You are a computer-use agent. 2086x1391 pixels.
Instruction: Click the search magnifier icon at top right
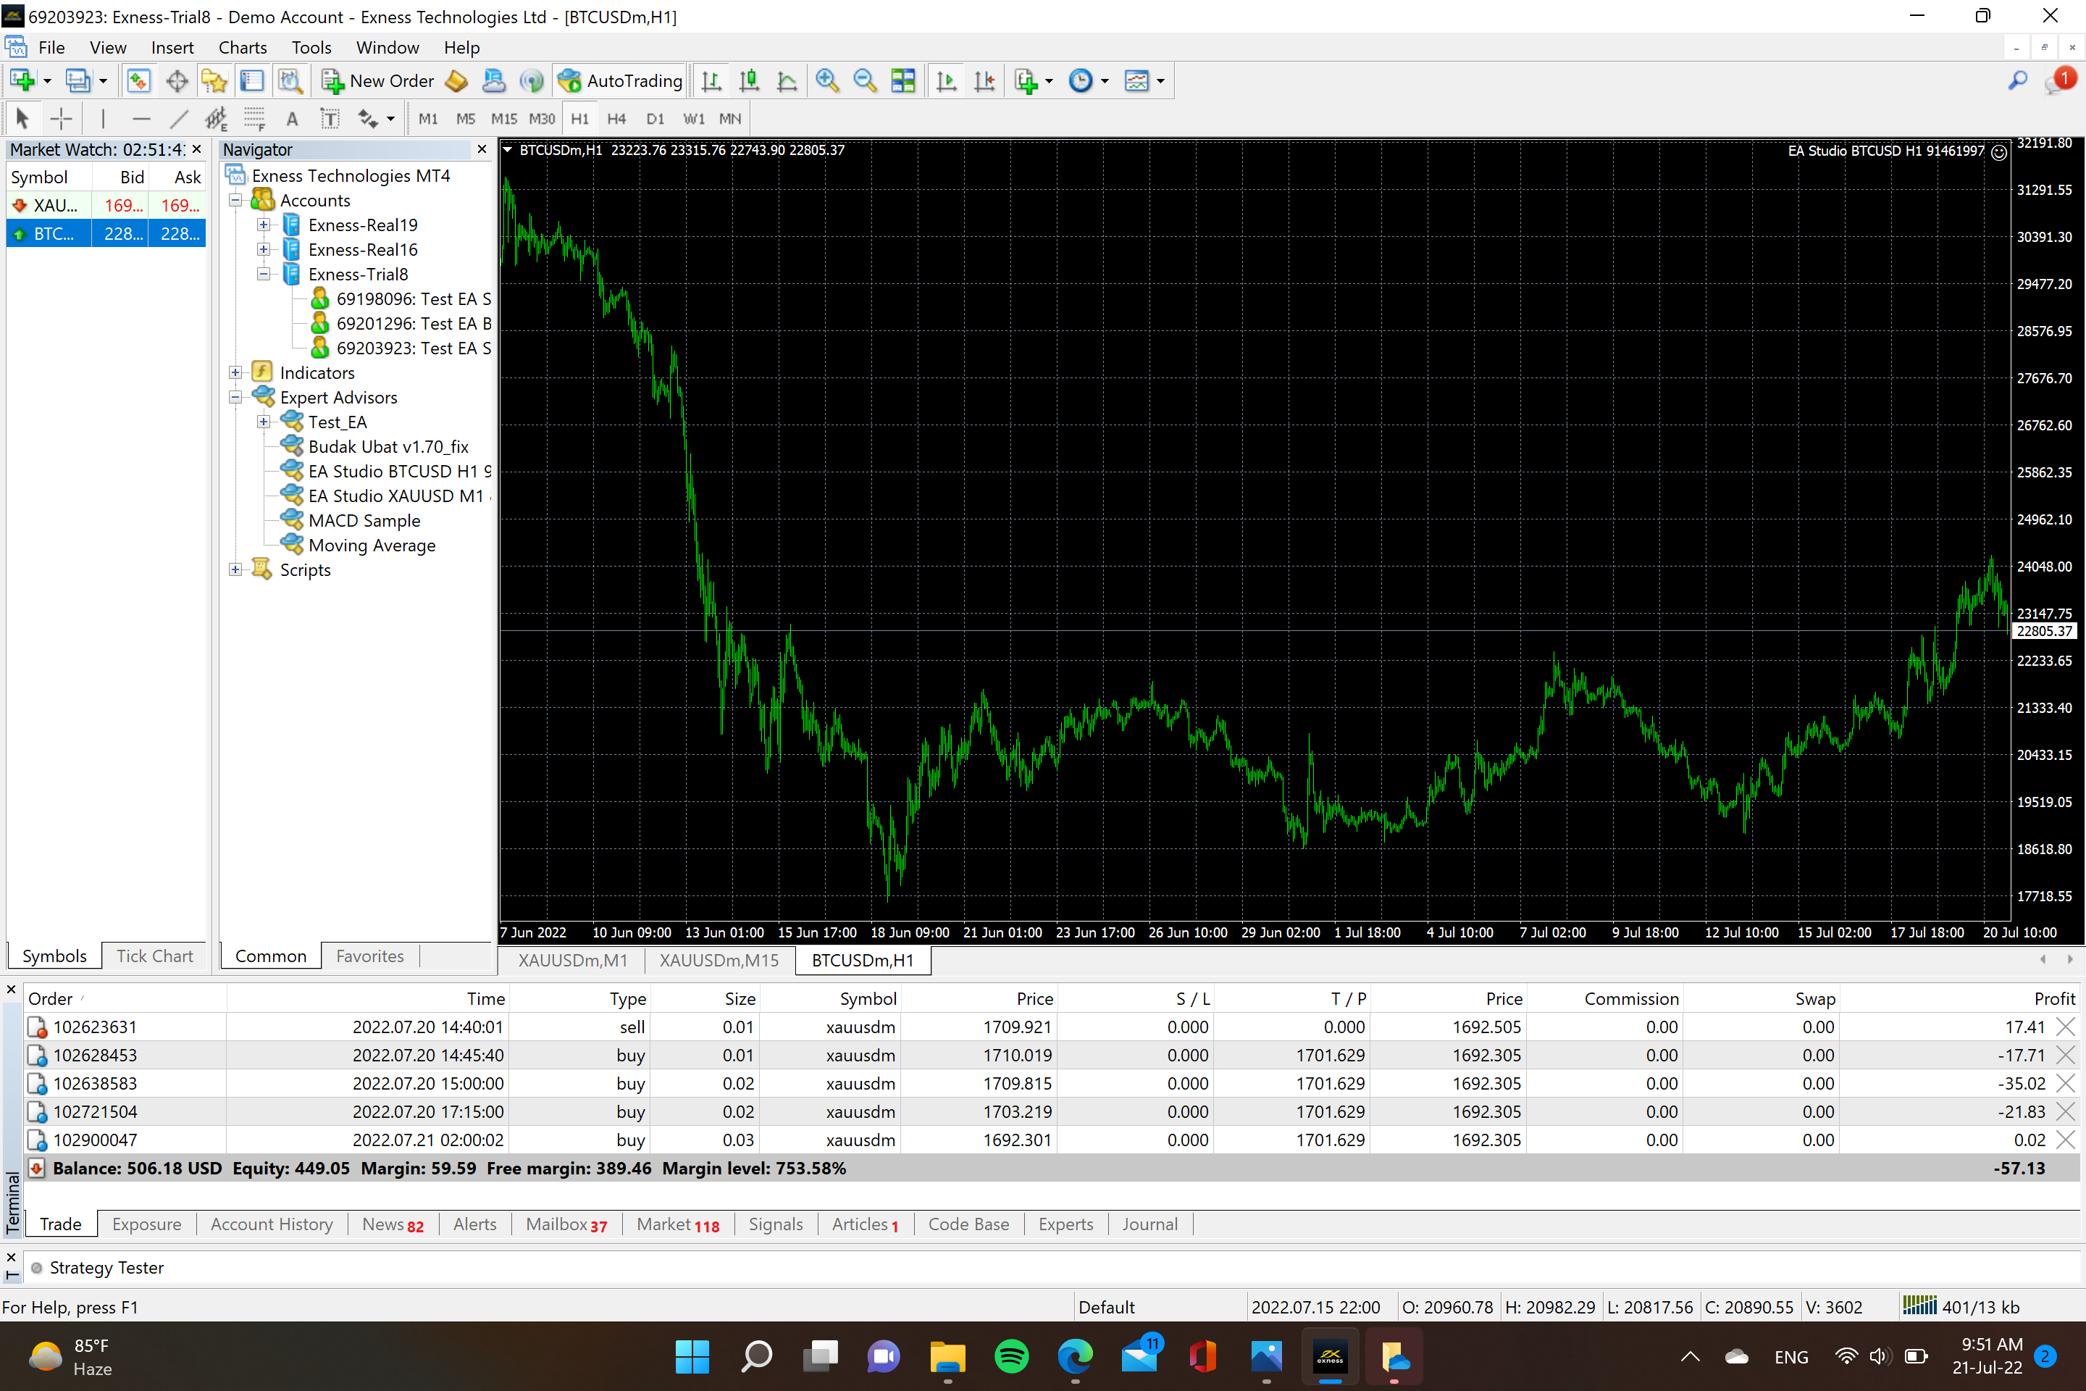[x=2018, y=80]
